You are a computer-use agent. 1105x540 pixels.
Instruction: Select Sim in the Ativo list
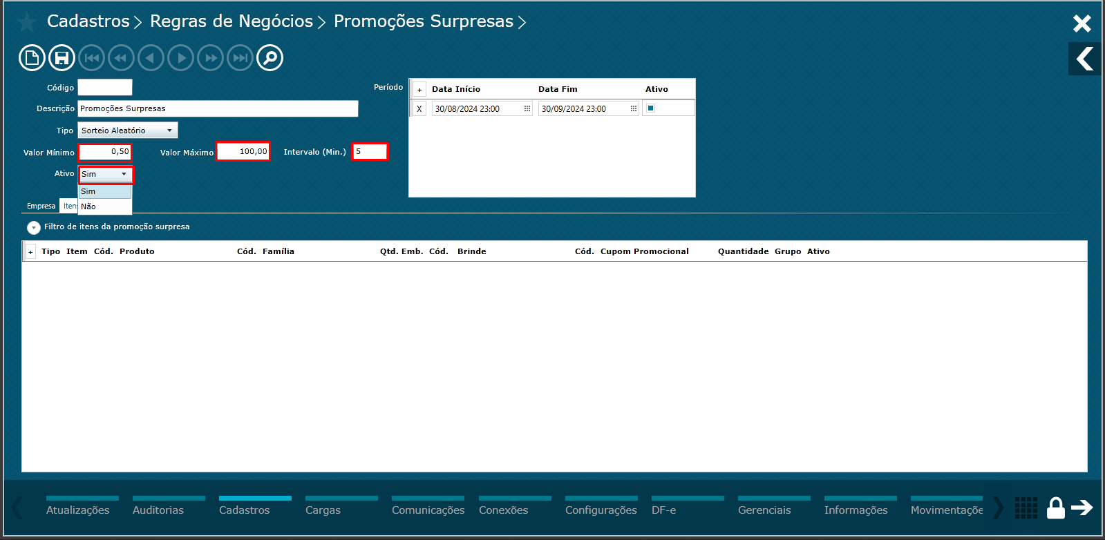click(x=105, y=192)
